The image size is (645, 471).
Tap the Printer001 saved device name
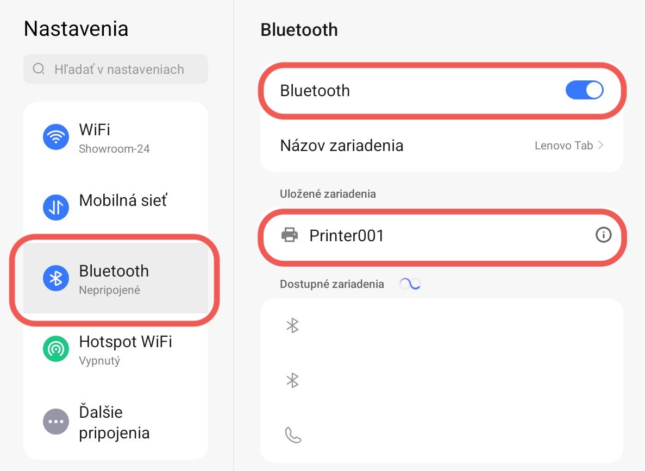click(x=347, y=235)
